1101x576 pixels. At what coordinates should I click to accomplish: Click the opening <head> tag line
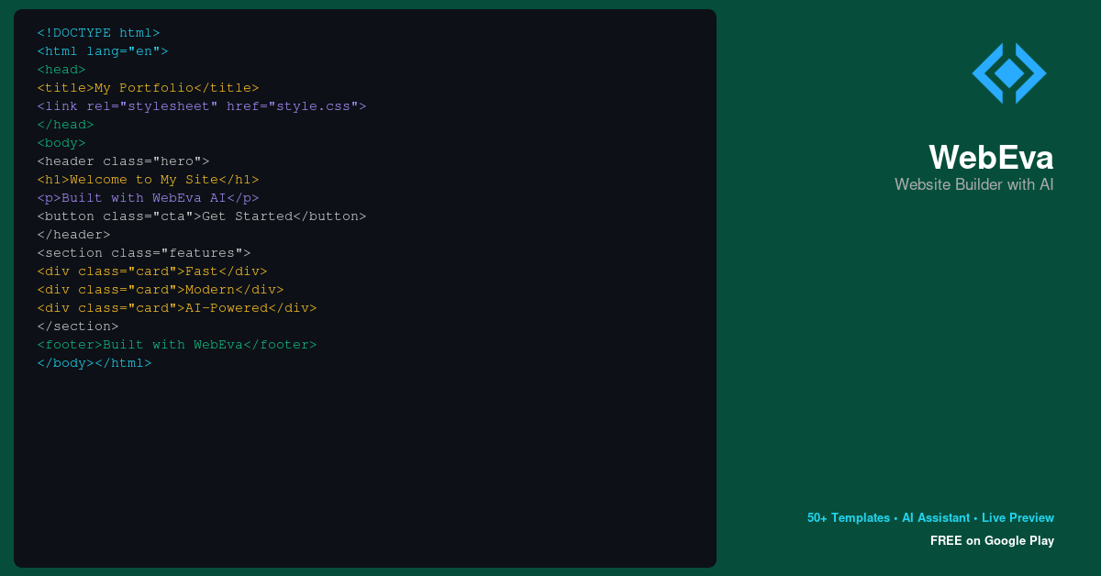coord(61,70)
